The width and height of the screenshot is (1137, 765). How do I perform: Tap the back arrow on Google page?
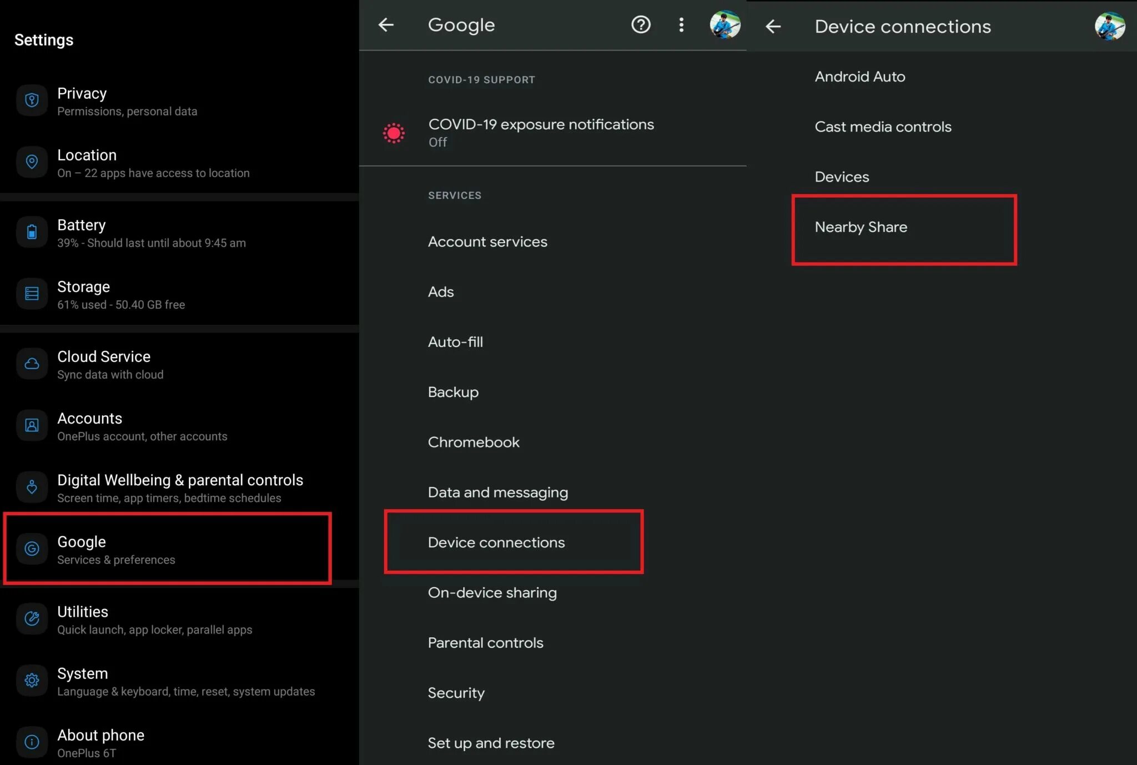pos(386,25)
